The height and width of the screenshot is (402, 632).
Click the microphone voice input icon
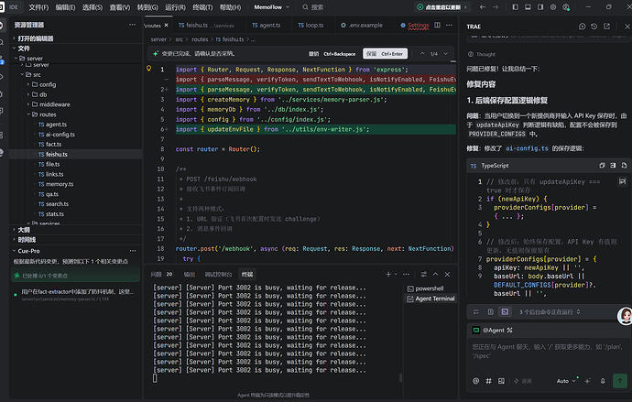click(x=603, y=381)
